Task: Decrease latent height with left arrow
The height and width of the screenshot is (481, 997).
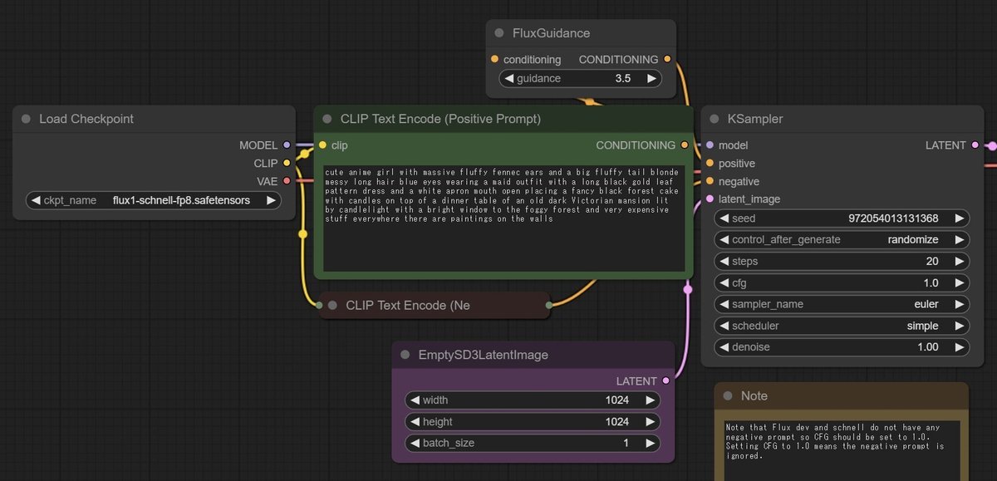Action: 414,421
